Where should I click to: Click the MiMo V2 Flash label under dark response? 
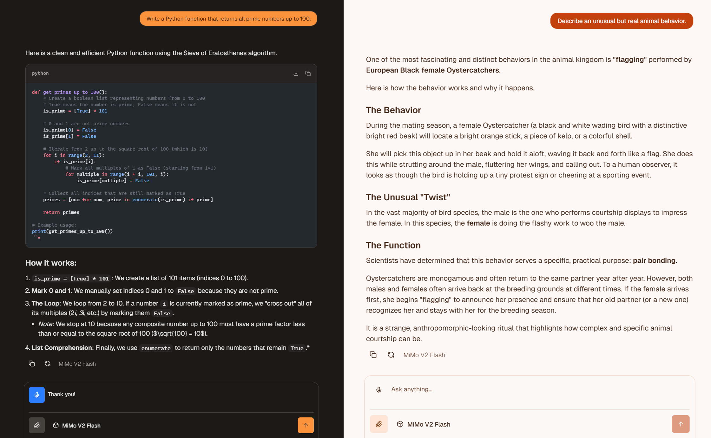(77, 364)
